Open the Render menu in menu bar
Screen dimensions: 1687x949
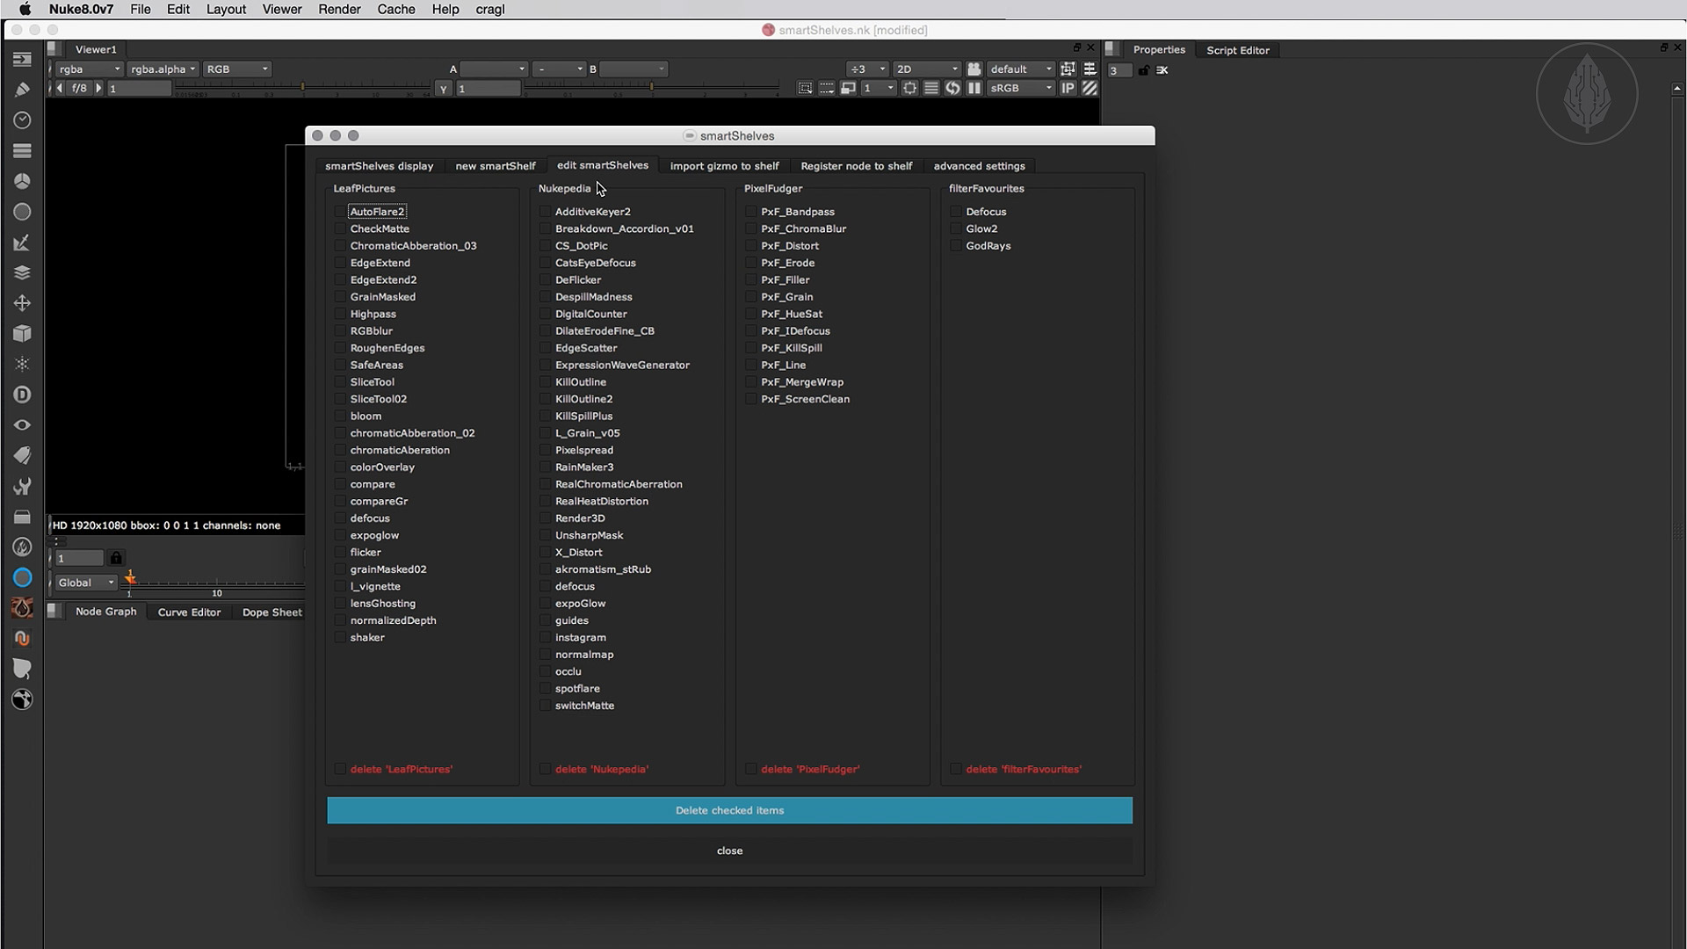[339, 10]
